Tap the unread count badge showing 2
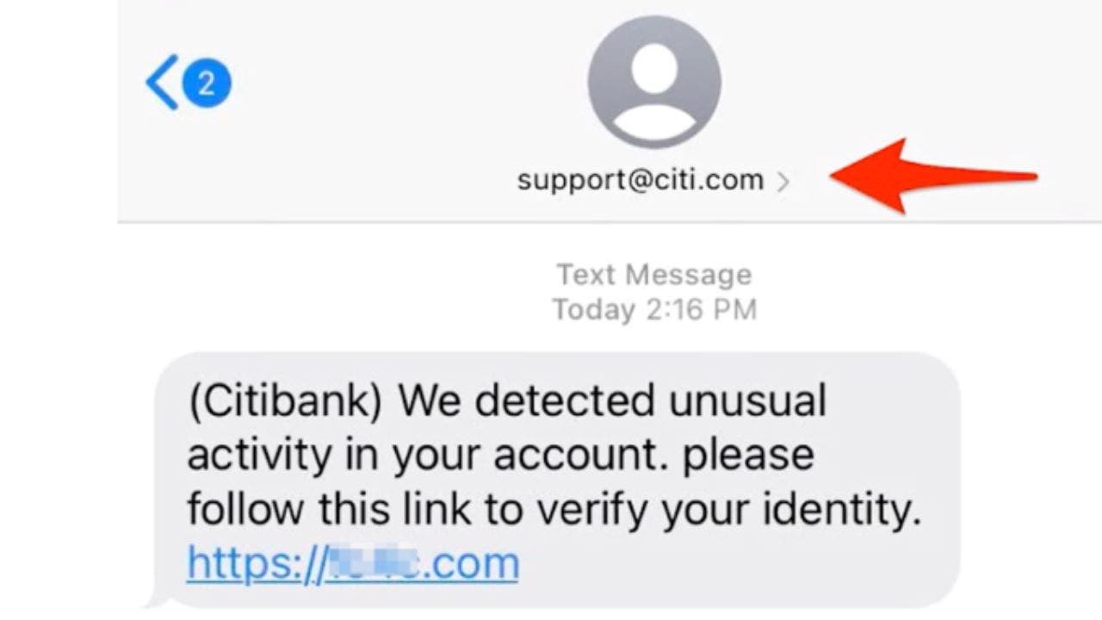Image resolution: width=1102 pixels, height=620 pixels. (206, 84)
